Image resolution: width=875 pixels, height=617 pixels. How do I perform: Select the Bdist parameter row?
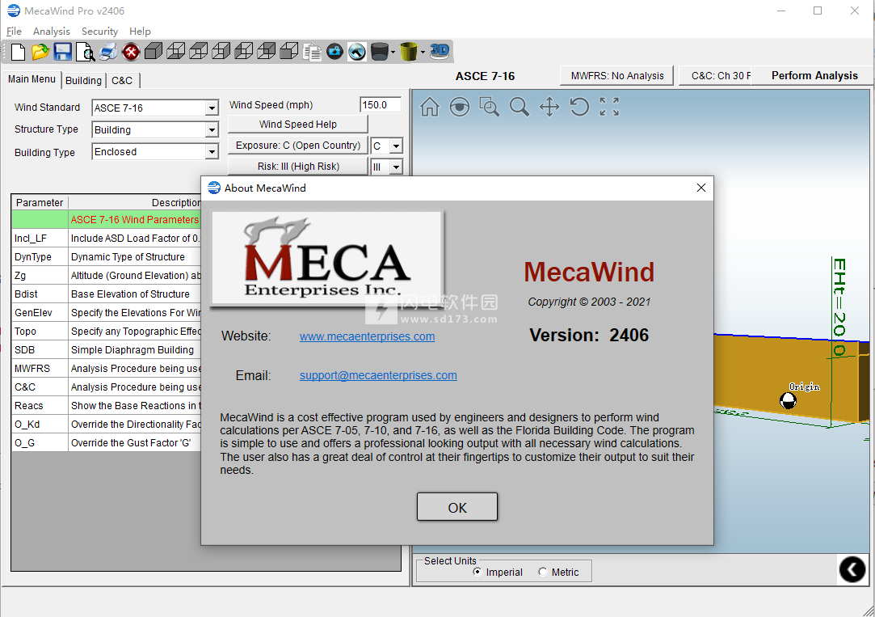click(x=106, y=294)
